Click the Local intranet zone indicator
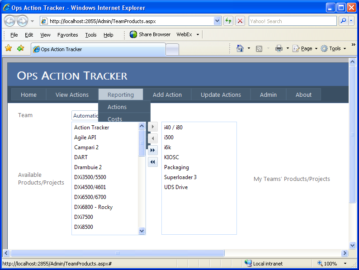Image resolution: width=359 pixels, height=270 pixels. click(264, 264)
